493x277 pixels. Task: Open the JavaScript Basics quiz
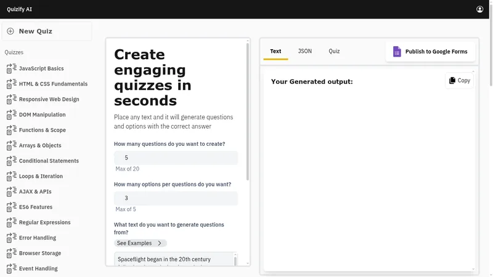pos(41,68)
